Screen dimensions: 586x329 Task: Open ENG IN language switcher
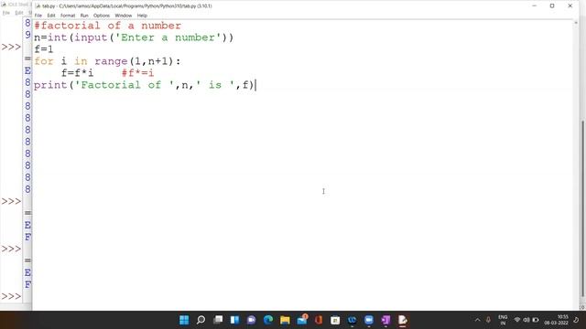tap(503, 320)
